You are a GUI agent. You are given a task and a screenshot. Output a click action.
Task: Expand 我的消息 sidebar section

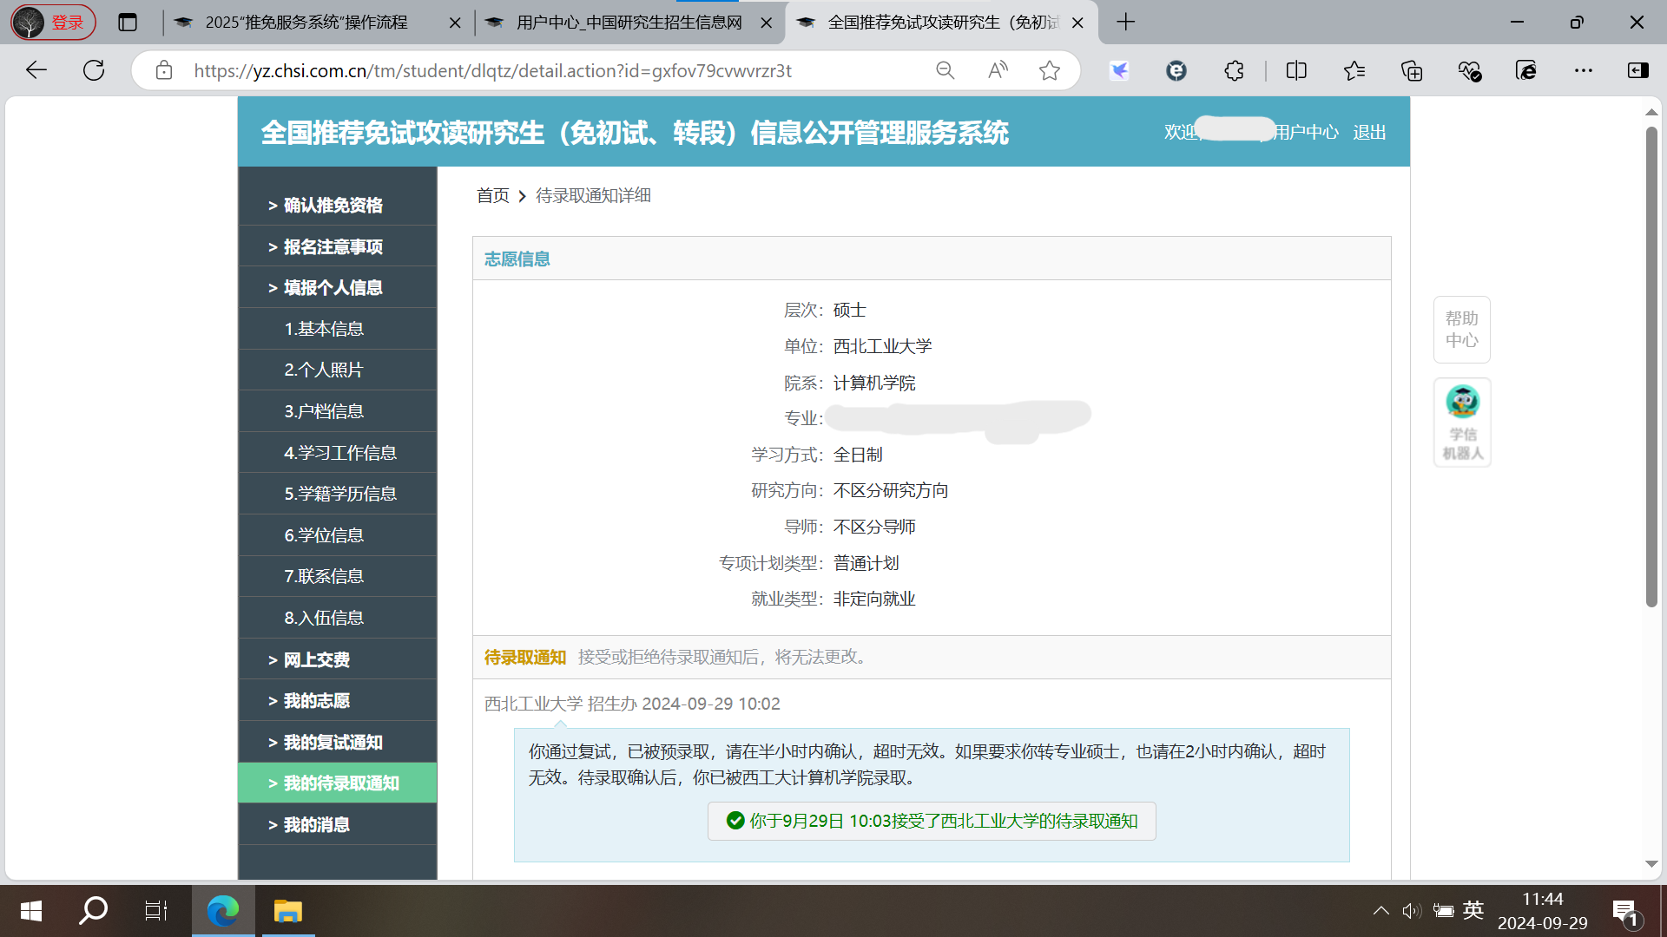tap(338, 824)
